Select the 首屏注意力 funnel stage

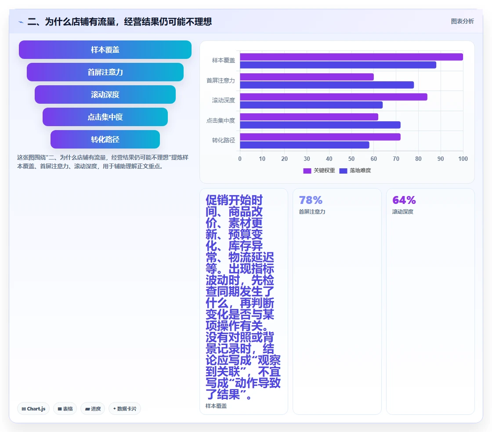click(105, 72)
